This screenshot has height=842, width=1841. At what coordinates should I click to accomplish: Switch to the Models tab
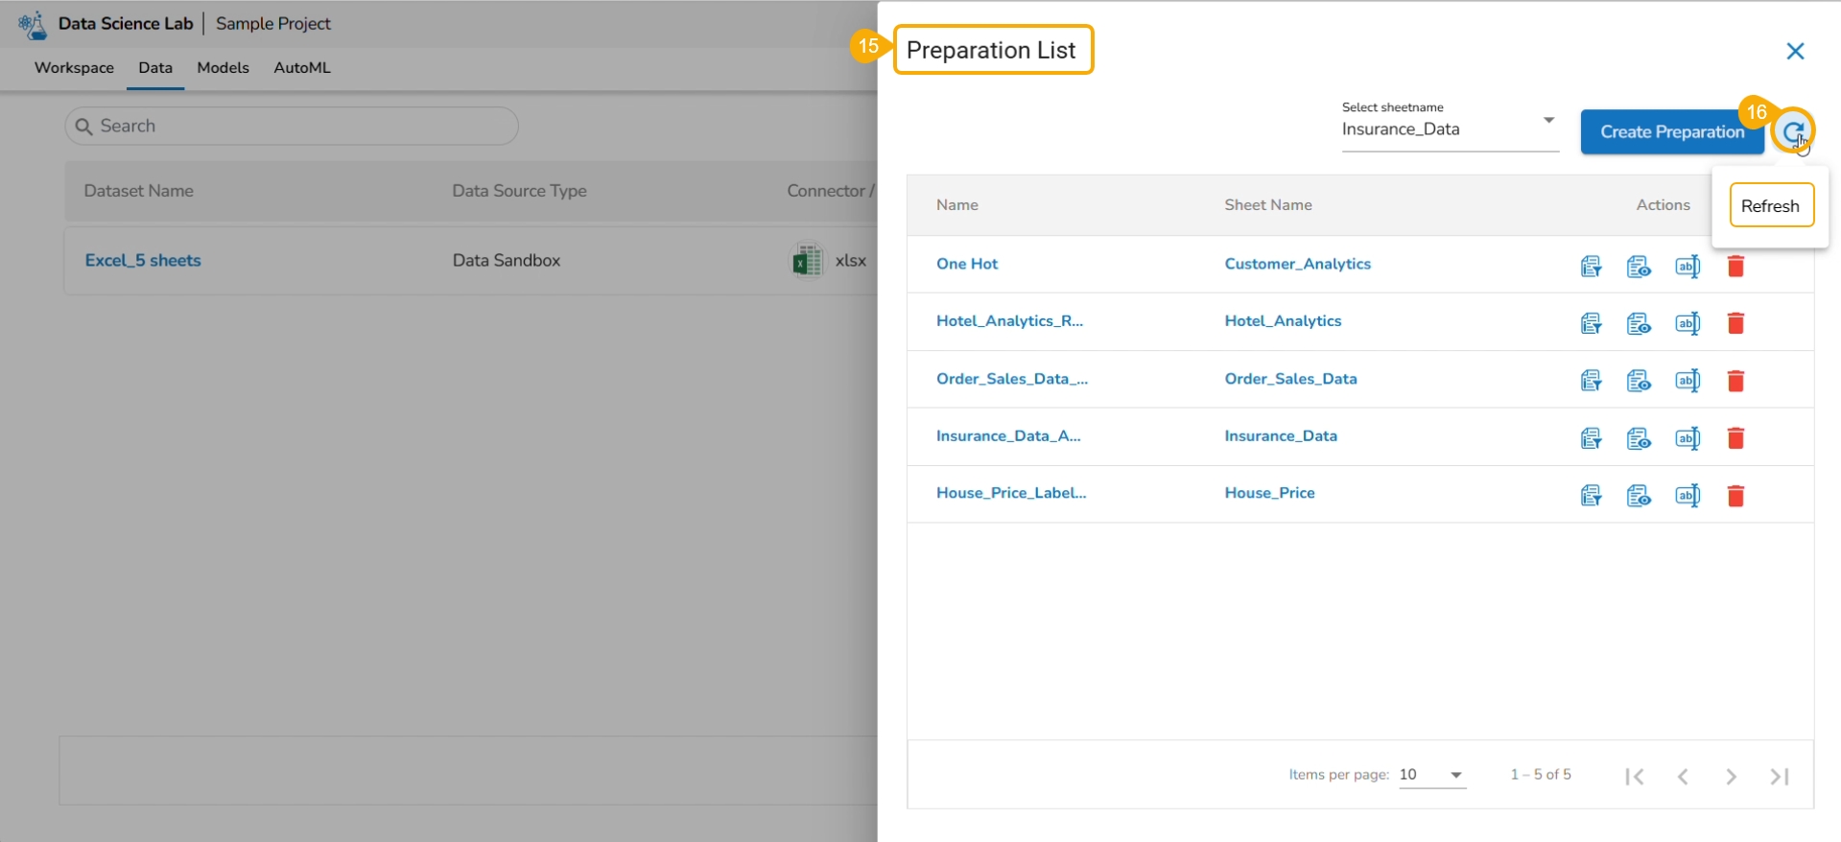(223, 68)
